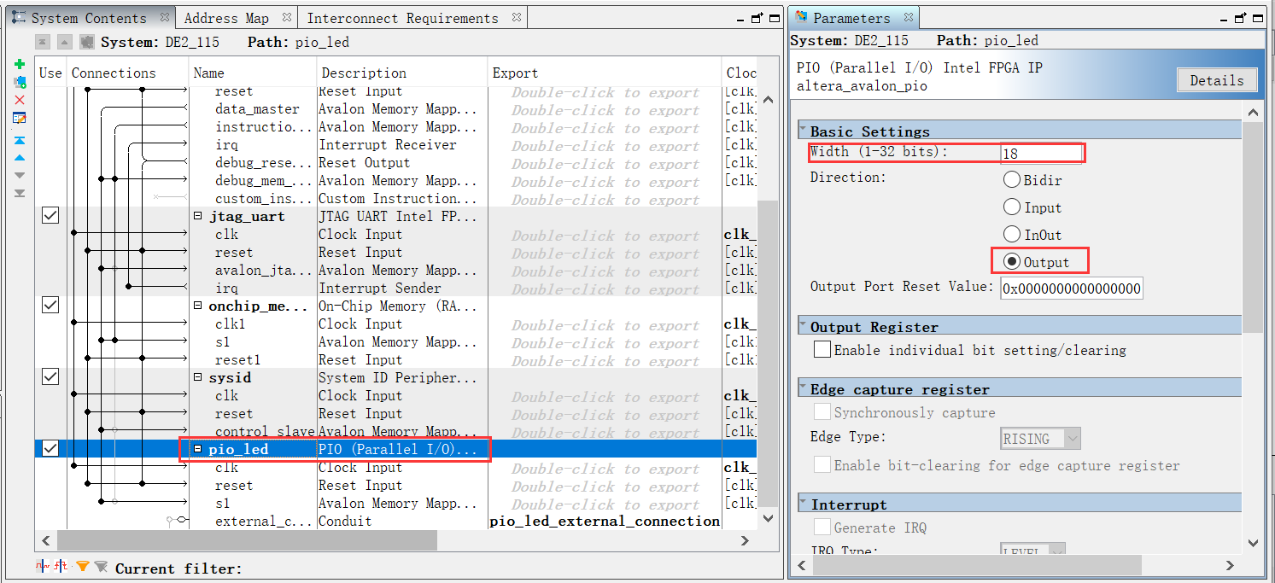Select the Output direction radio button
1275x583 pixels.
tap(1012, 262)
